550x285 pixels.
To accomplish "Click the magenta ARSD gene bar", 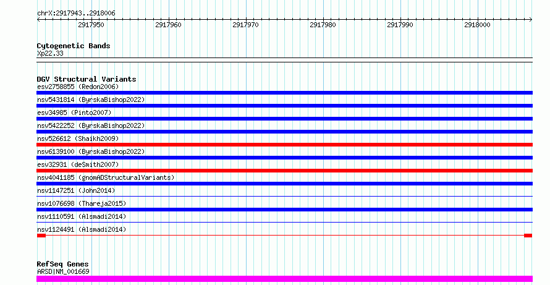I will [284, 279].
